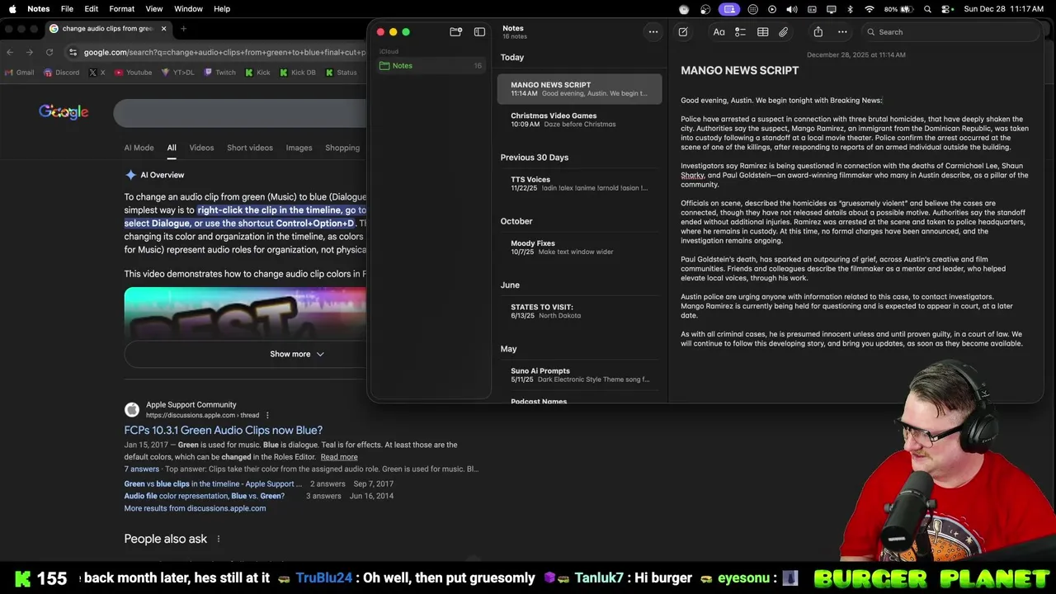Toggle the Notes sidebar visibility
This screenshot has height=594, width=1056.
479,32
